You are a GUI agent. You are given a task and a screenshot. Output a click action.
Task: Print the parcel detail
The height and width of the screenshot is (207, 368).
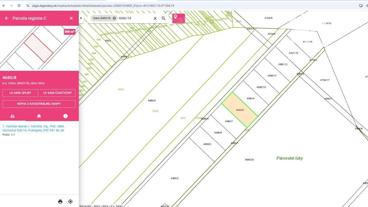tap(60, 201)
